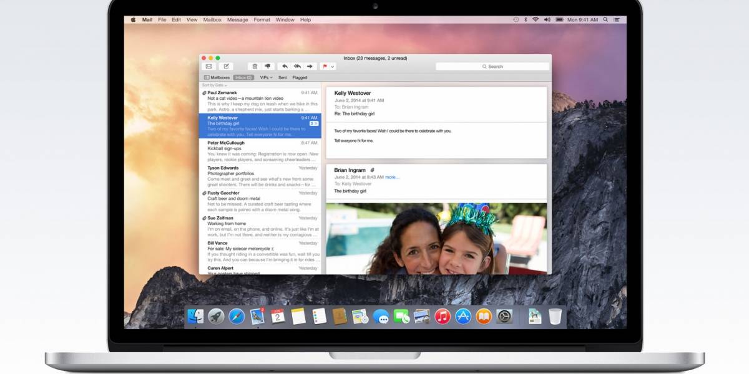Delete the message with the trash toolbar icon
Viewport: 749px width, 374px height.
pos(254,66)
